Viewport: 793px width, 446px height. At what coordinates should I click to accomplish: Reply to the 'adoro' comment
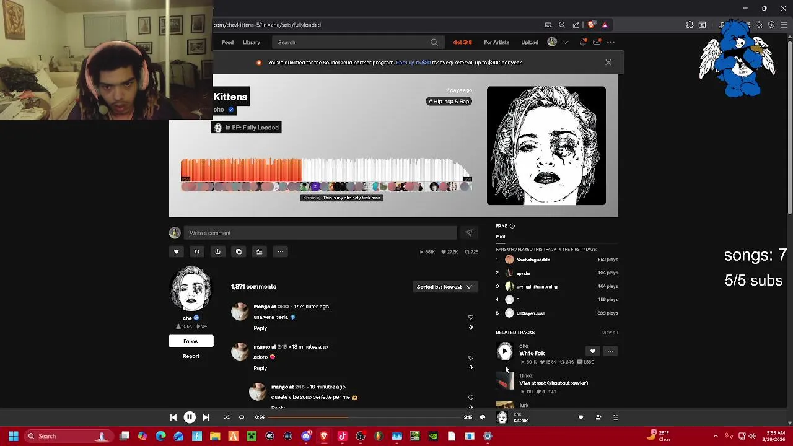click(260, 369)
